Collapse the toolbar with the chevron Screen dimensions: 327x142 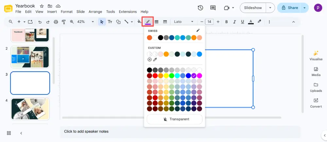tap(293, 21)
